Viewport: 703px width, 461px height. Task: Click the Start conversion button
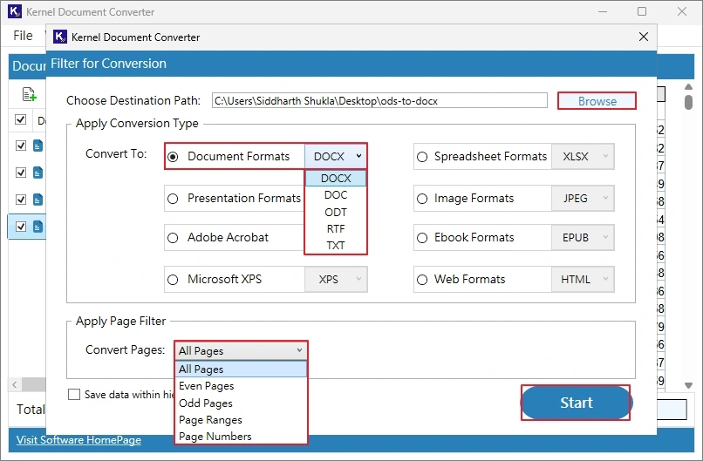pyautogui.click(x=577, y=403)
